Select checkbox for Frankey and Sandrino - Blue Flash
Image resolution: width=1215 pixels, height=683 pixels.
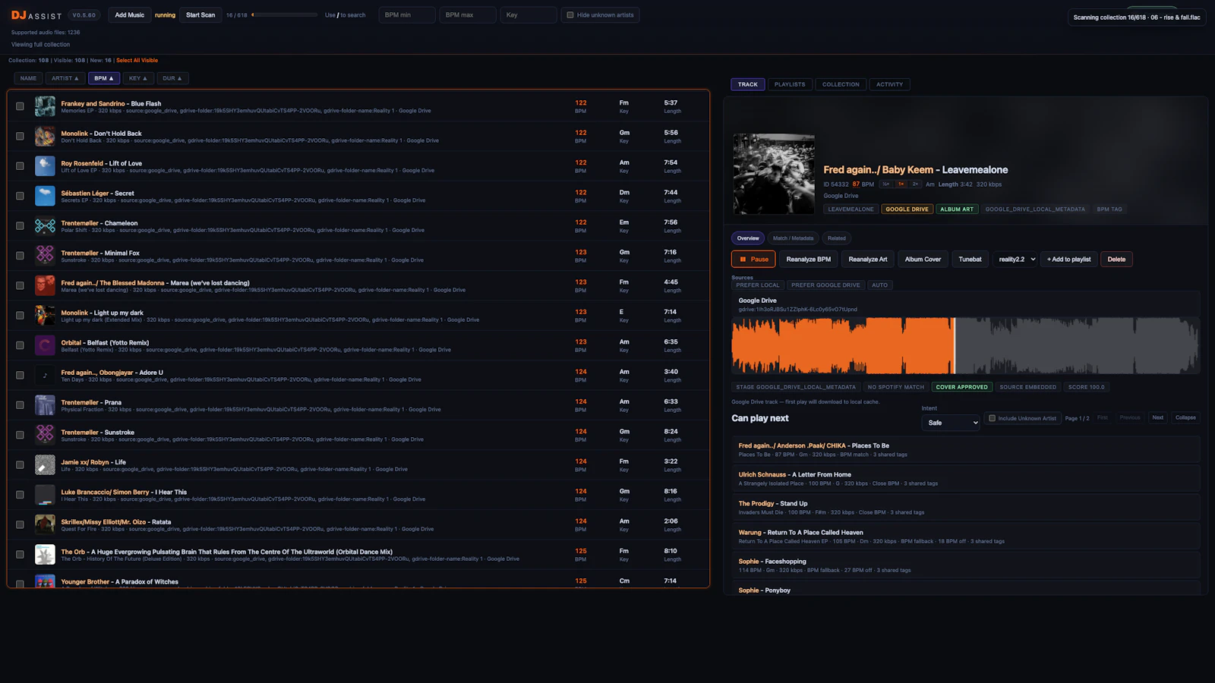click(x=20, y=106)
